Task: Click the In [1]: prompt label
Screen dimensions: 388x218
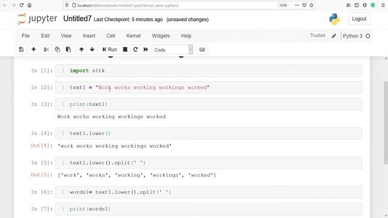Action: pos(42,71)
